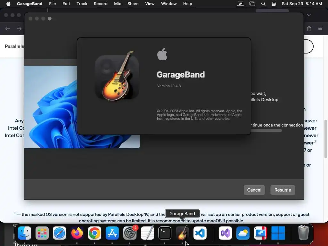Open the View menu

[x=150, y=4]
